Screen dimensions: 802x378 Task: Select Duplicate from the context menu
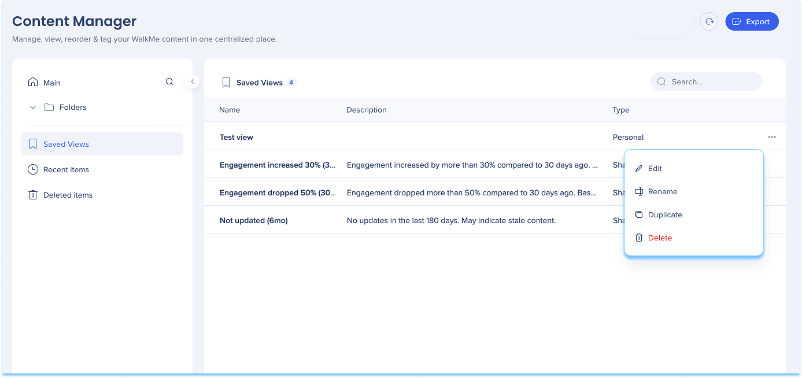[x=664, y=214]
